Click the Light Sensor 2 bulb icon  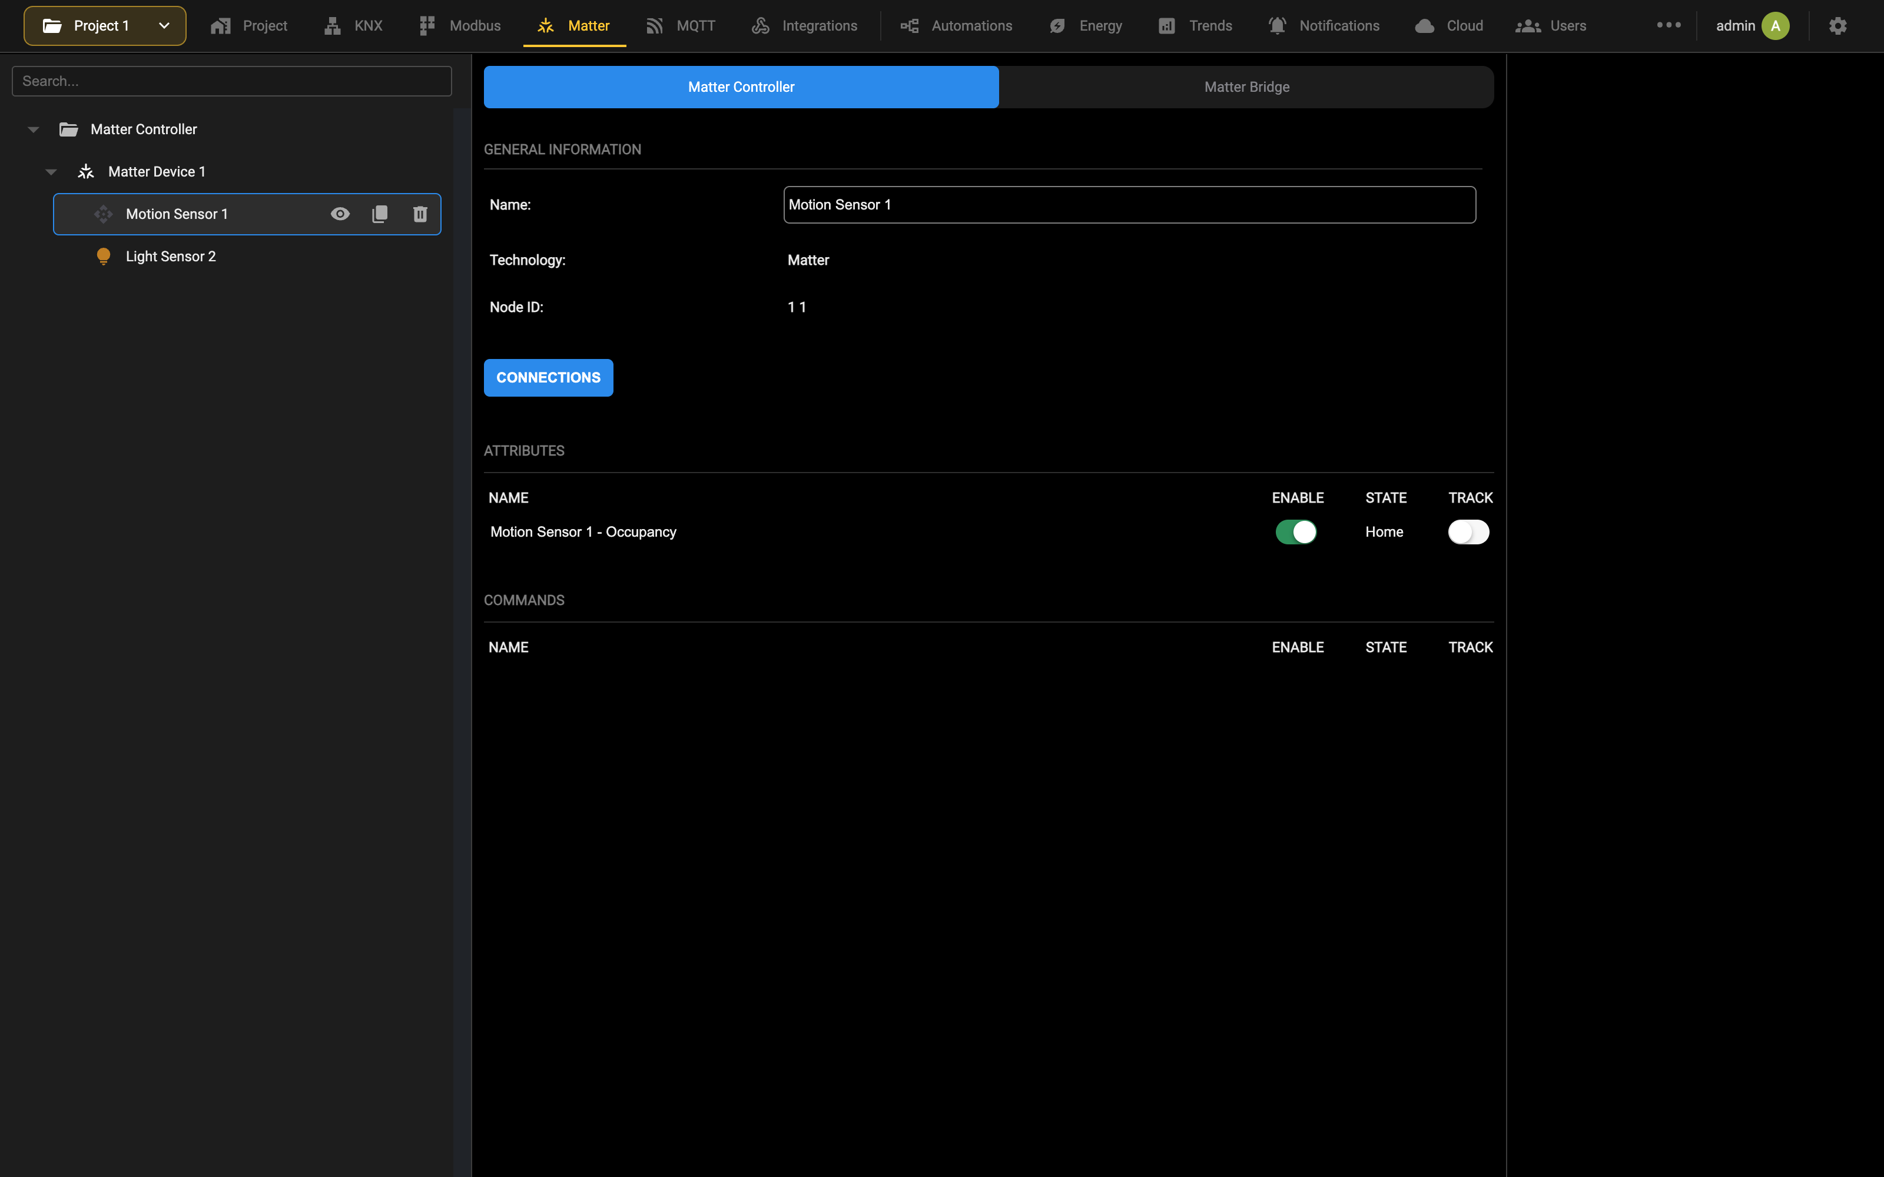pyautogui.click(x=104, y=256)
